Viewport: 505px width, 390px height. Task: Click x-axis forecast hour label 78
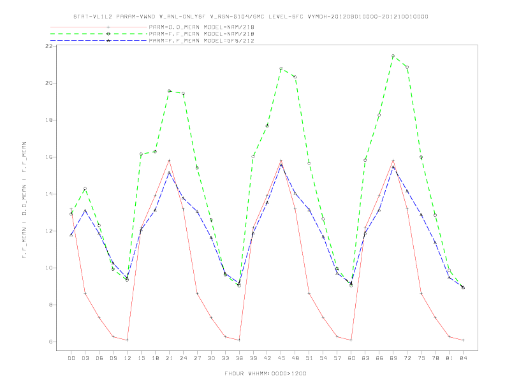point(435,358)
